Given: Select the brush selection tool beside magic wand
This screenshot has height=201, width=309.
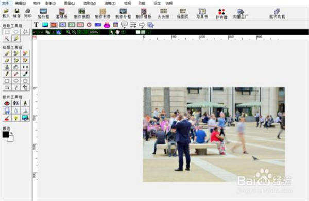Looking at the screenshot, I should click(x=16, y=39).
